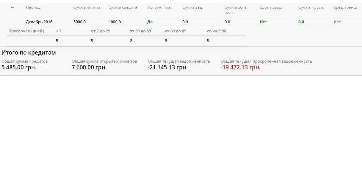Click the от 30 до 59 overdue header
The image size is (362, 190).
click(140, 31)
